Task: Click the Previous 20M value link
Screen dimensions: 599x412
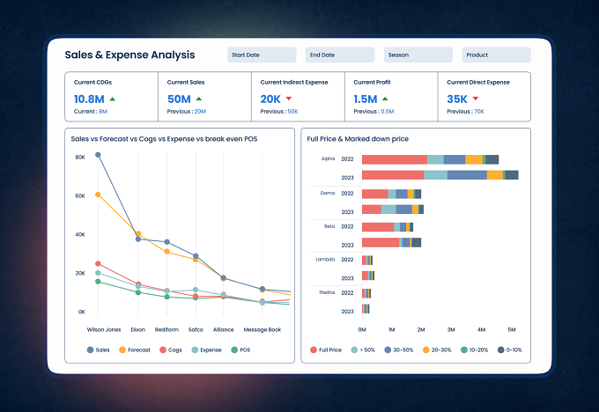Action: click(x=200, y=112)
